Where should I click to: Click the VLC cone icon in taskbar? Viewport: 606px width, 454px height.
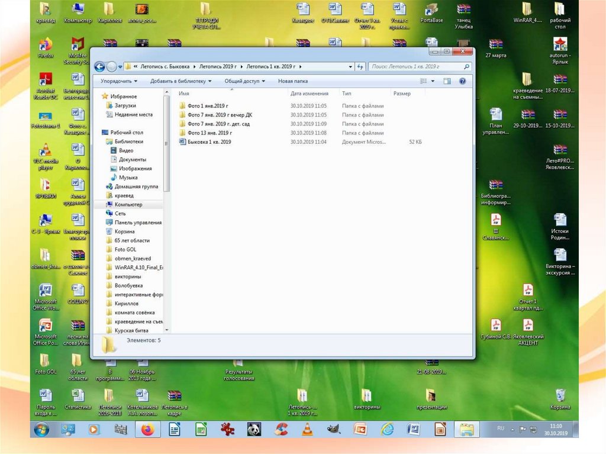[x=307, y=430]
